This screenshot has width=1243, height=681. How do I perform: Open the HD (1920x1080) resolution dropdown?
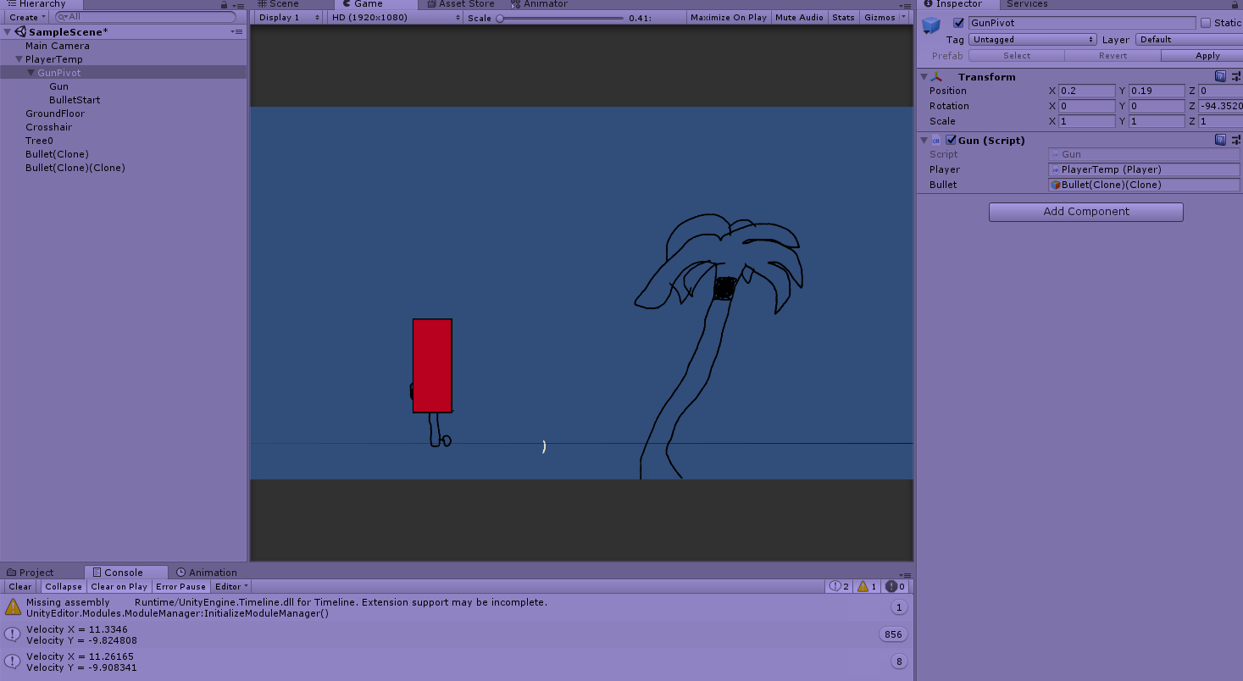pyautogui.click(x=395, y=17)
